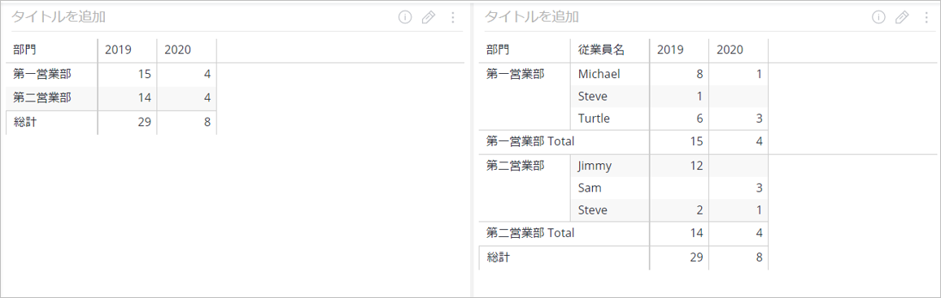941x298 pixels.
Task: Click pencil edit icon on right widget
Action: pyautogui.click(x=902, y=17)
